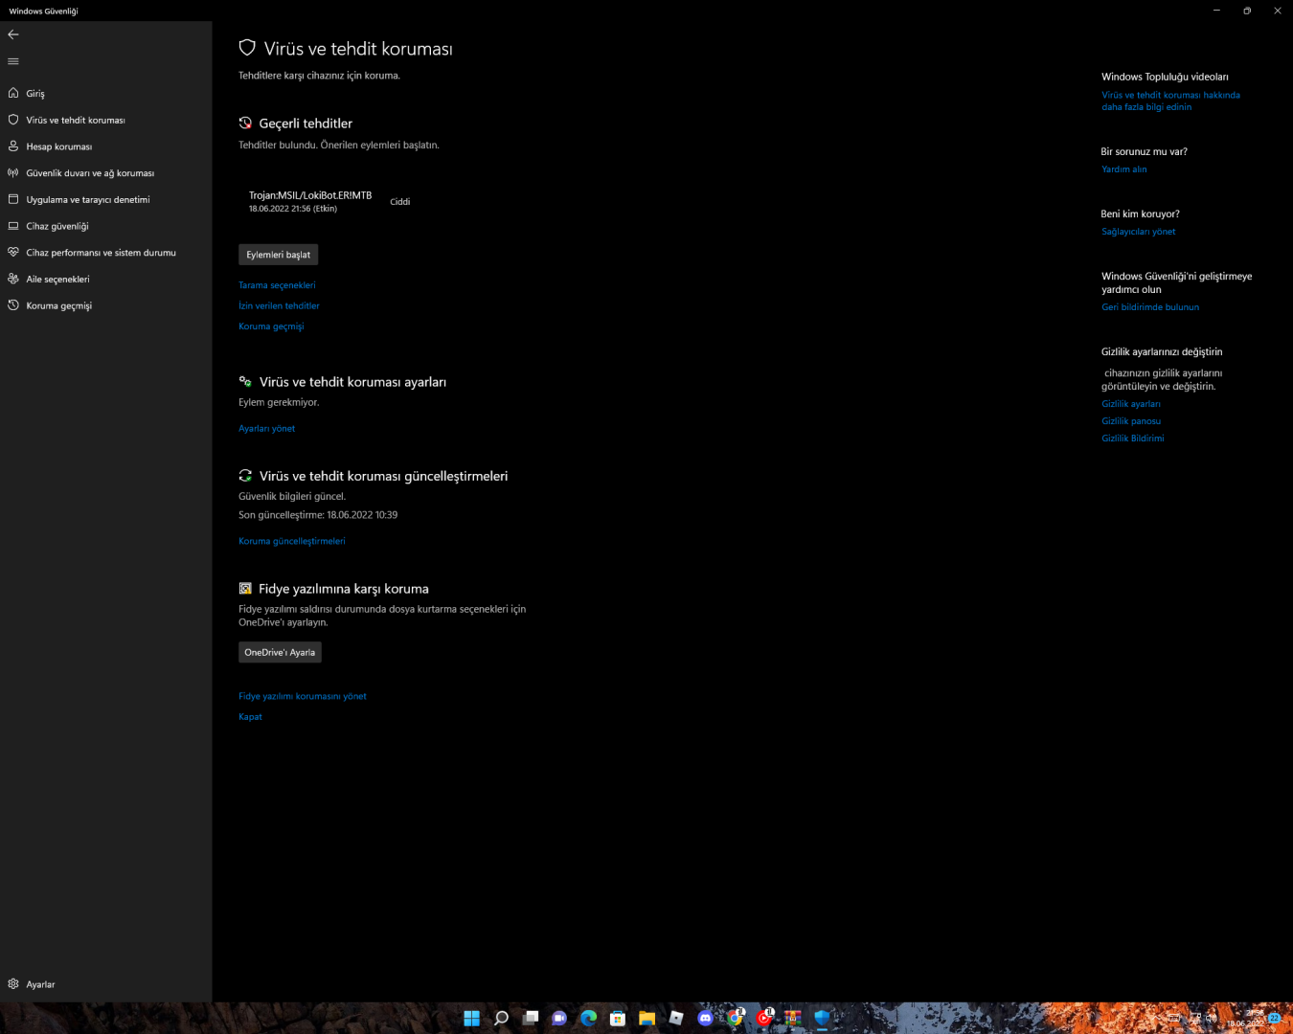Open Fidye yazılımı korumasını yönet link

(303, 696)
